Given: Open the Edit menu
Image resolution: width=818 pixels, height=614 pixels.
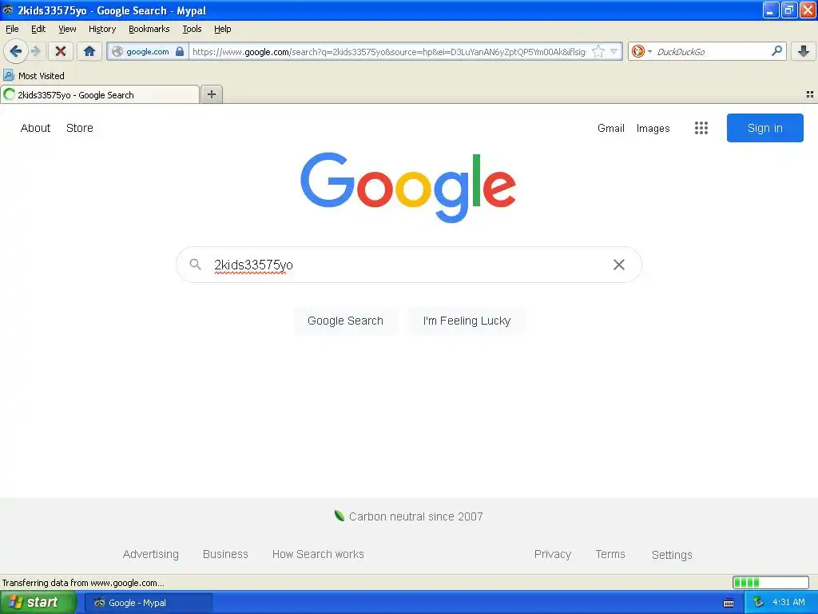Looking at the screenshot, I should [x=38, y=29].
